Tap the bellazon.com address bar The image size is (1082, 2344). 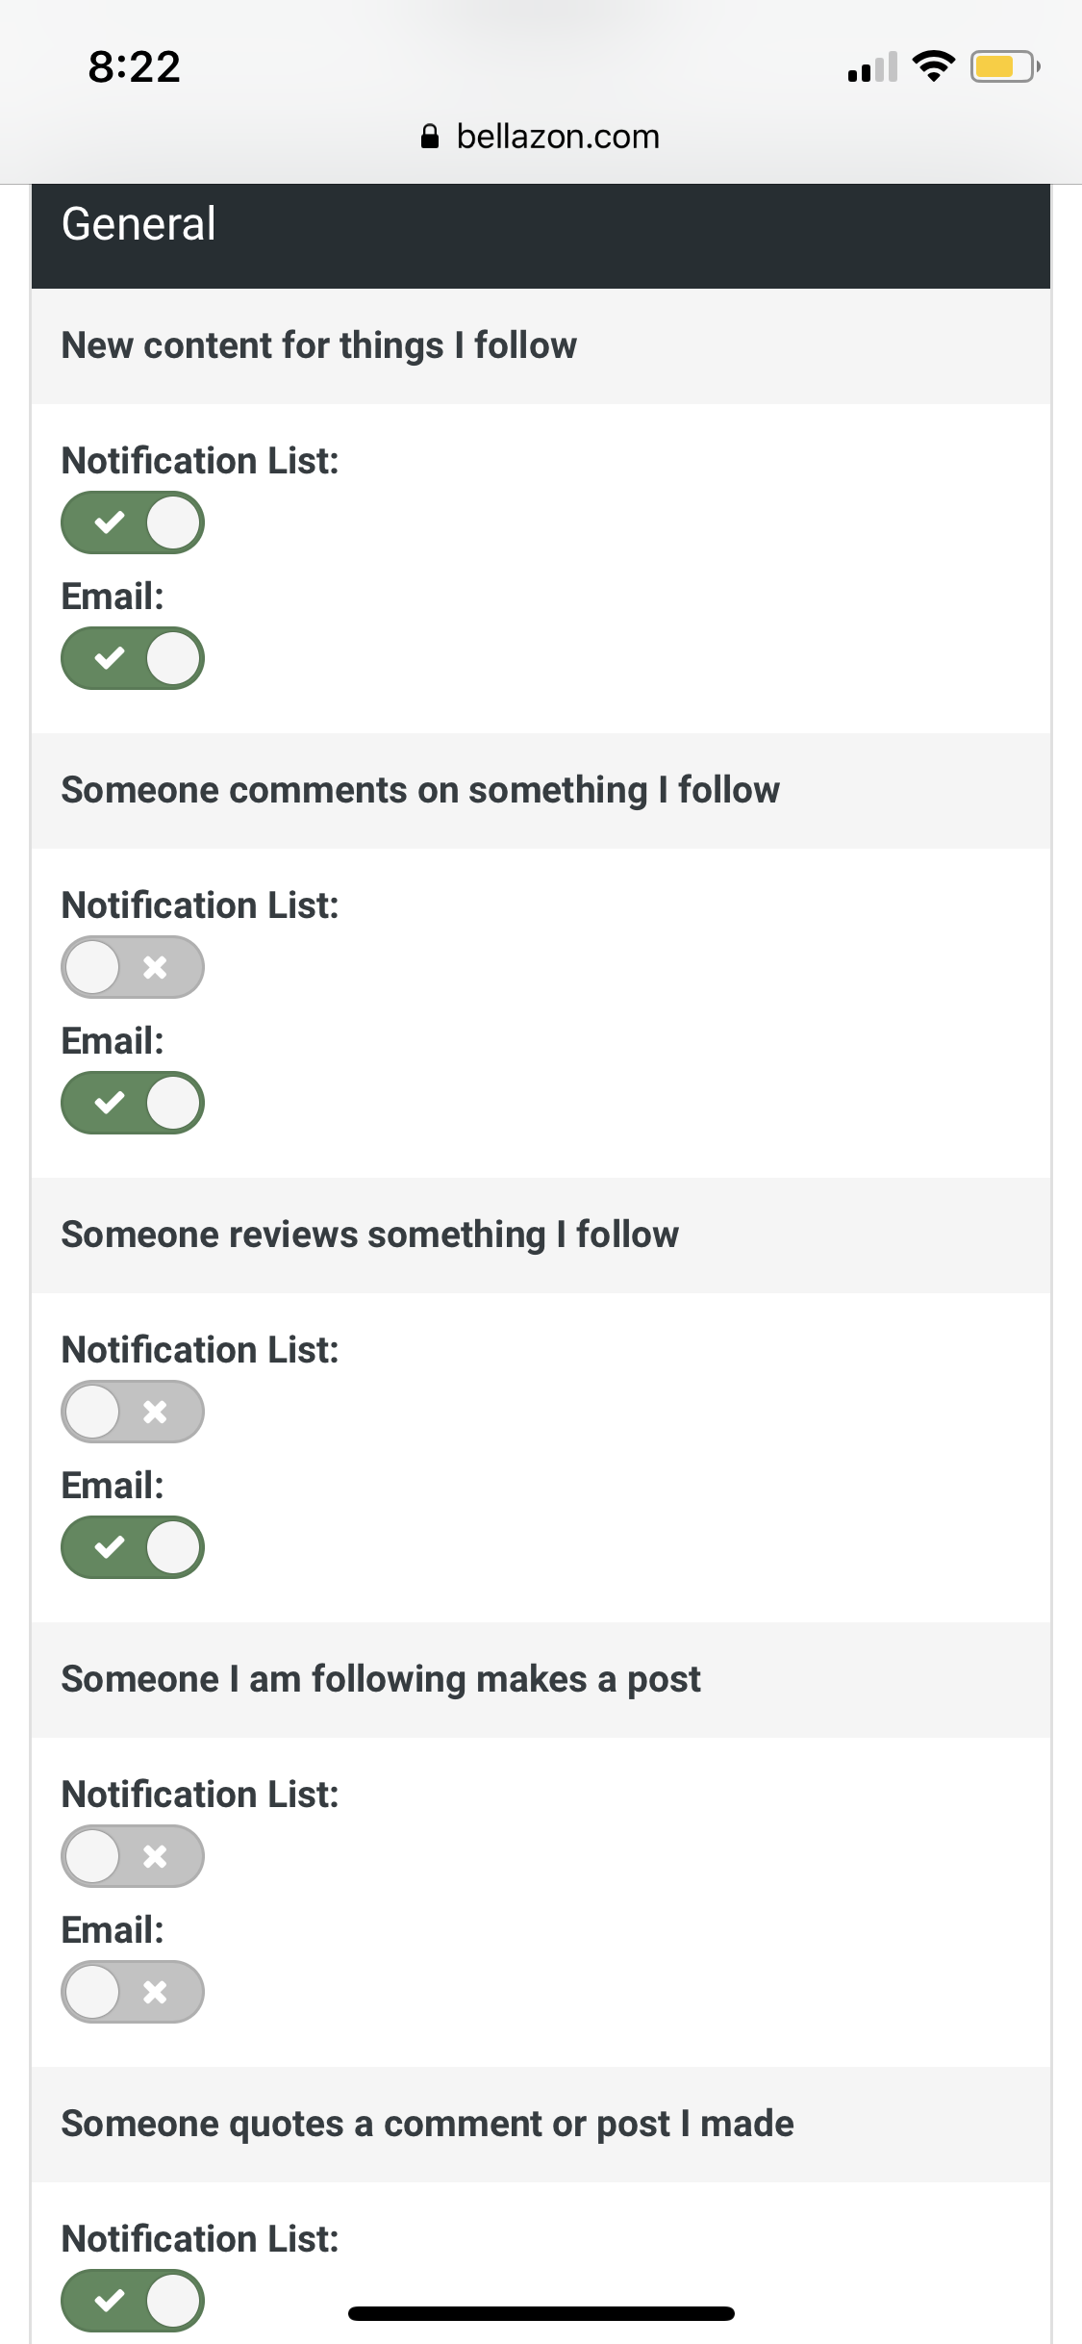(x=558, y=137)
